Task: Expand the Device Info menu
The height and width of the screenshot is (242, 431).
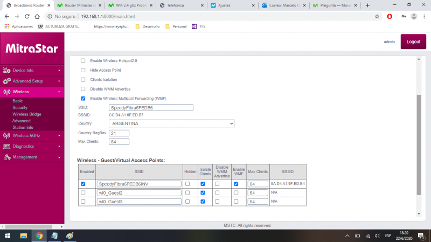Action: (x=32, y=71)
